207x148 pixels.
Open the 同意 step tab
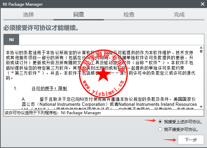[79, 14]
